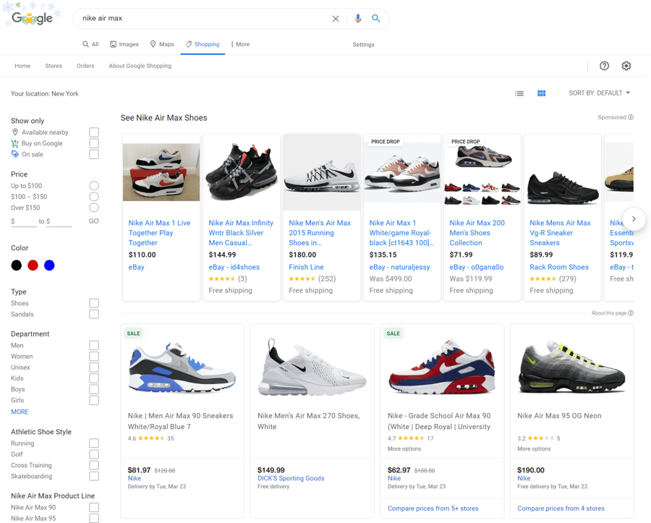
Task: Open the Sort By Default dropdown
Action: click(600, 93)
